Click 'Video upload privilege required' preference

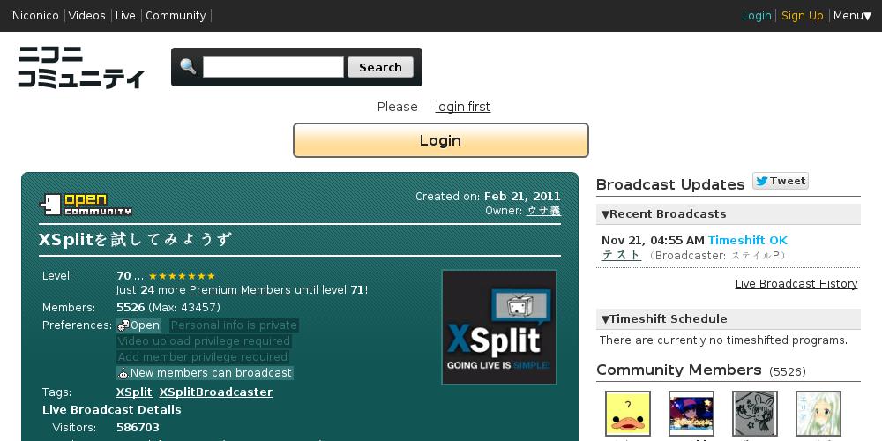[x=204, y=340]
